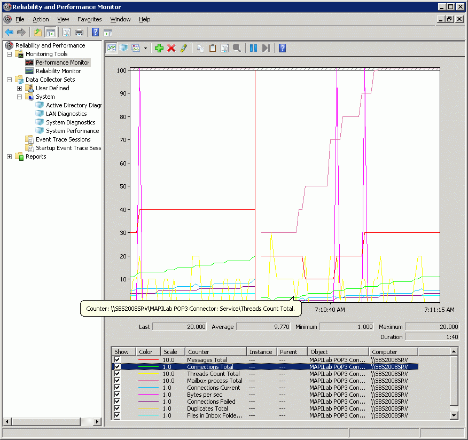Open the Favorites menu

pos(89,19)
